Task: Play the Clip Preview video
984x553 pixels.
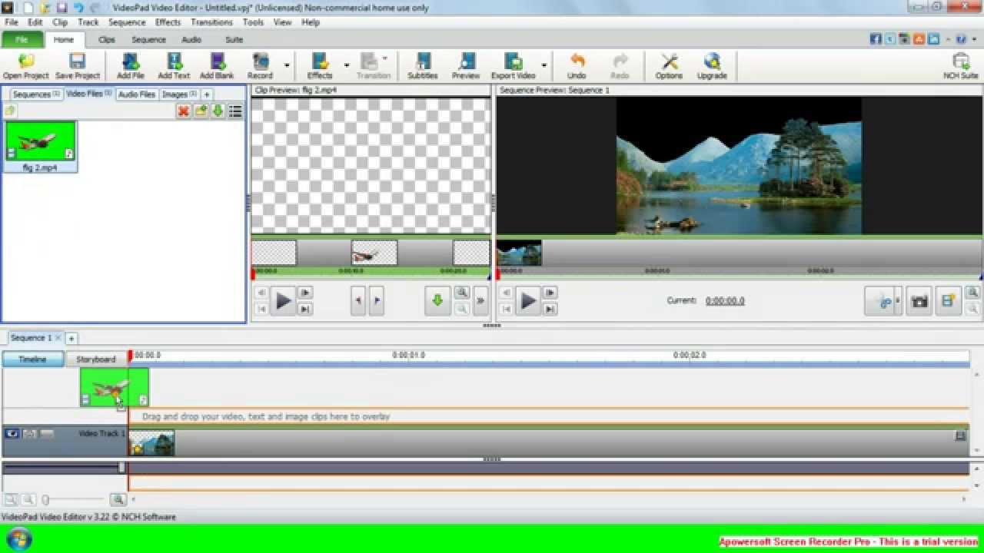Action: (283, 301)
